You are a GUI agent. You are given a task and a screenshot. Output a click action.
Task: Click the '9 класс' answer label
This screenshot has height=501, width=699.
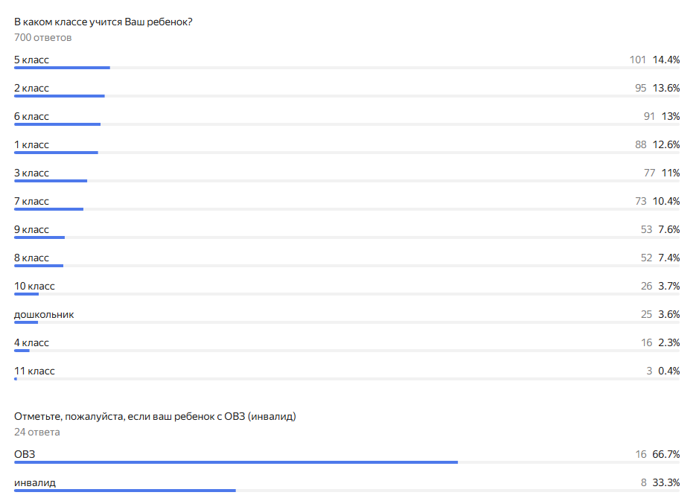[x=31, y=229]
